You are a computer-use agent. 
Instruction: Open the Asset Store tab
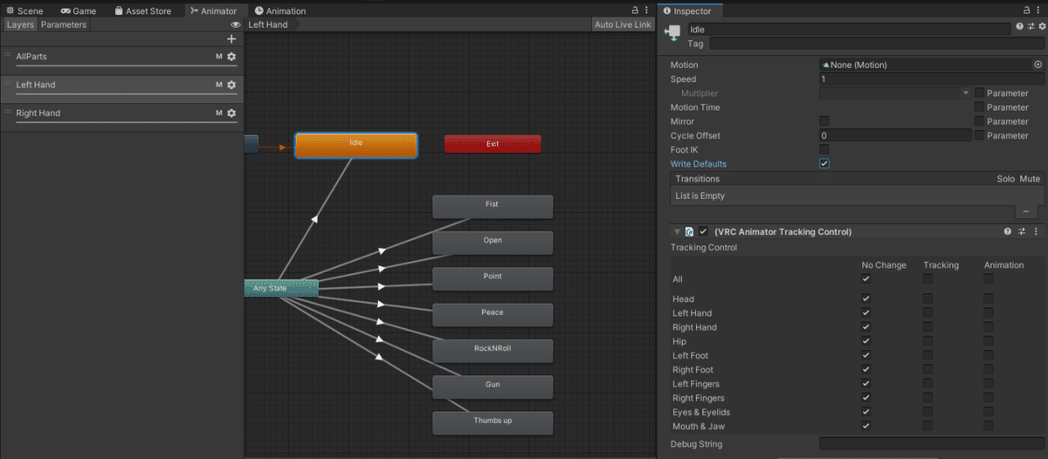[141, 11]
